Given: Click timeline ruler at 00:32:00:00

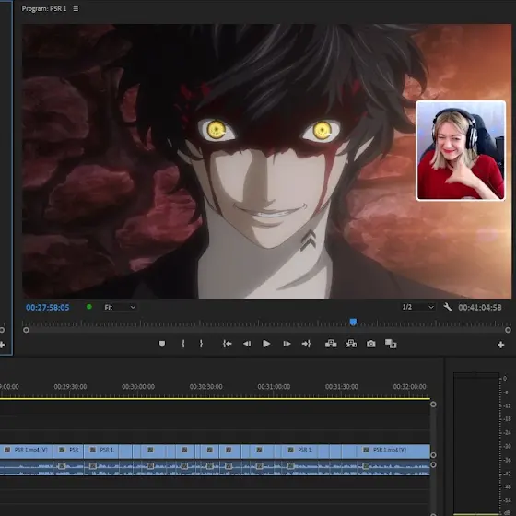Looking at the screenshot, I should pos(409,387).
